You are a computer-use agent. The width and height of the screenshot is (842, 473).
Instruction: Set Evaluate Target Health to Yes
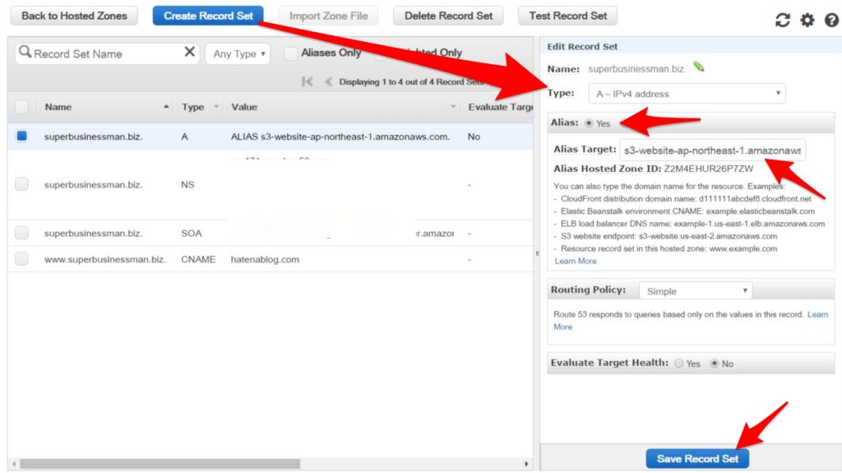coord(679,364)
